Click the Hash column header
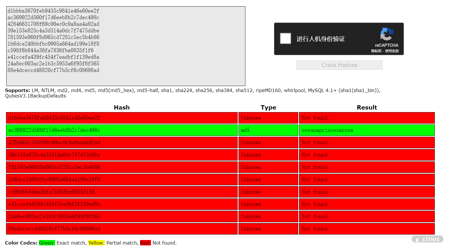The width and height of the screenshot is (450, 248). coord(122,108)
